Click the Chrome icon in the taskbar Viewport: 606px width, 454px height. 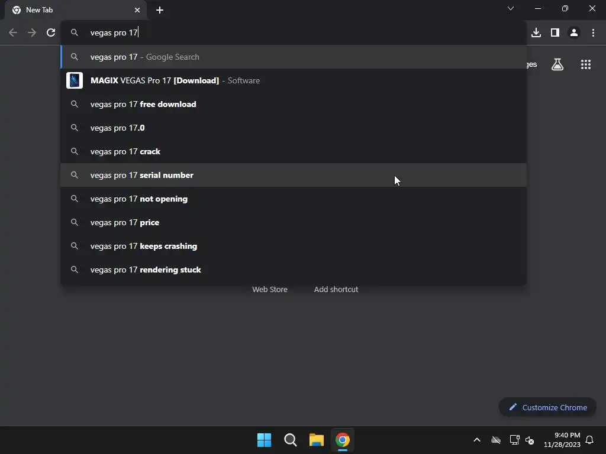point(343,440)
